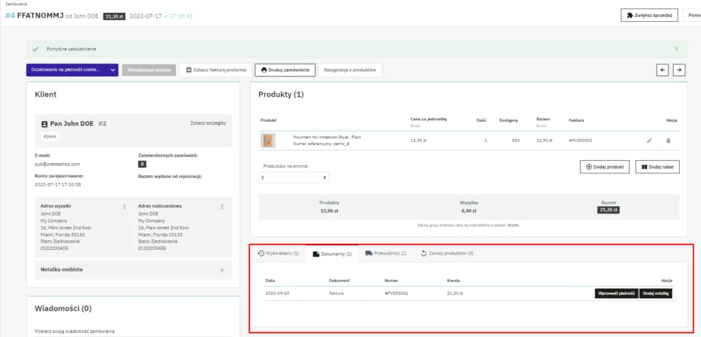Switch to the Wyświetlany tab
The height and width of the screenshot is (337, 701).
pyautogui.click(x=278, y=253)
